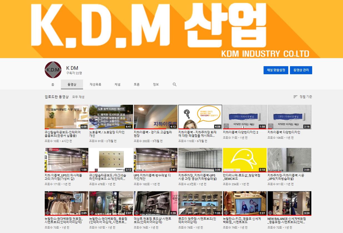Screen dimensions: 343x233
Task: Click the KDM INDUSTRY channel banner
Action: point(171,29)
